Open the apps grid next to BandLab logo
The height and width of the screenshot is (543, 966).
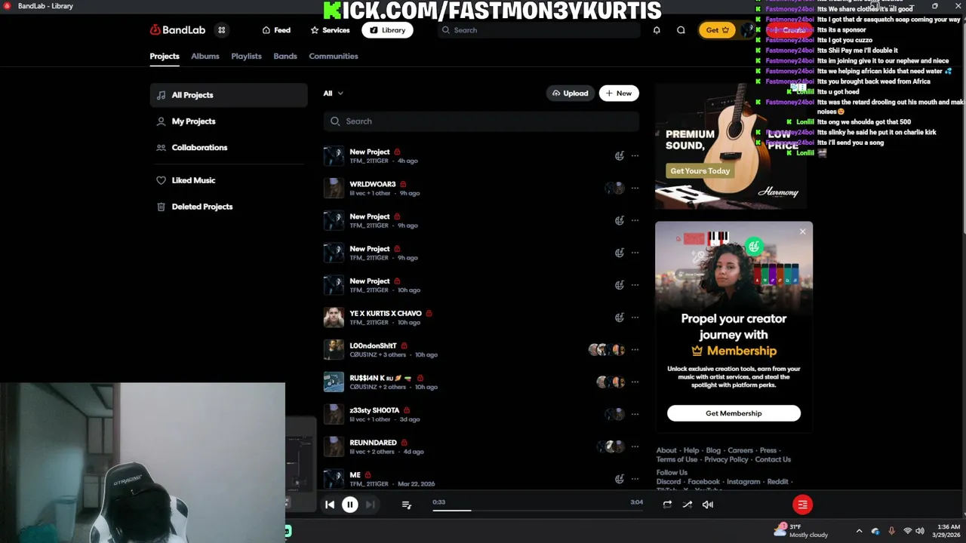pyautogui.click(x=222, y=30)
